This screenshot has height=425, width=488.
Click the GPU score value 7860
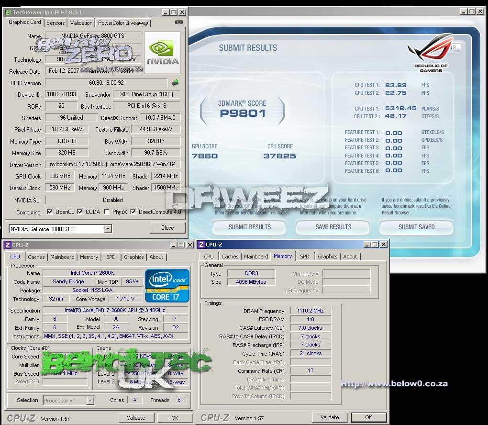click(x=204, y=156)
